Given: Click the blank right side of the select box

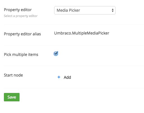Looking at the screenshot, I should (x=96, y=10).
